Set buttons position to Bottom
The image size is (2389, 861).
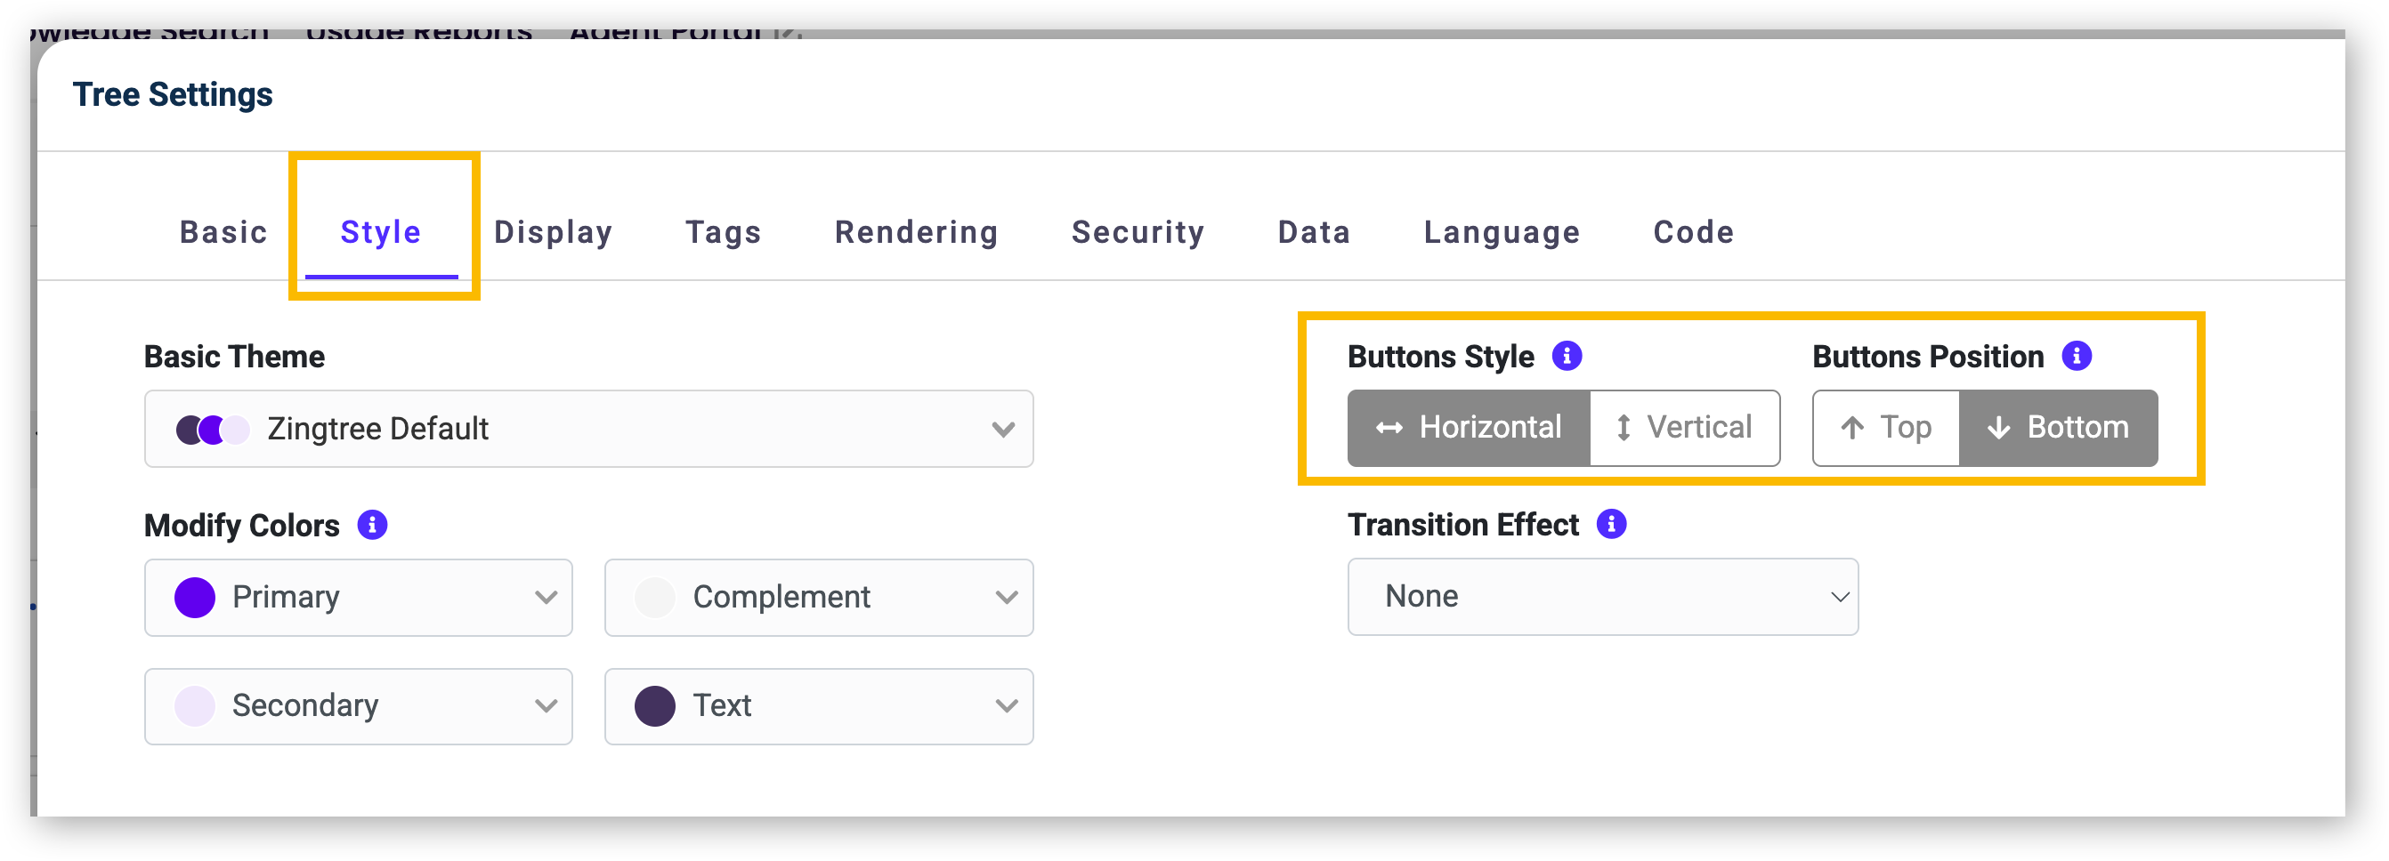pyautogui.click(x=2057, y=427)
